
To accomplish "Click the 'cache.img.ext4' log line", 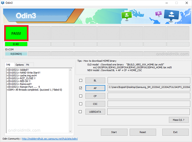I will 21,75.
